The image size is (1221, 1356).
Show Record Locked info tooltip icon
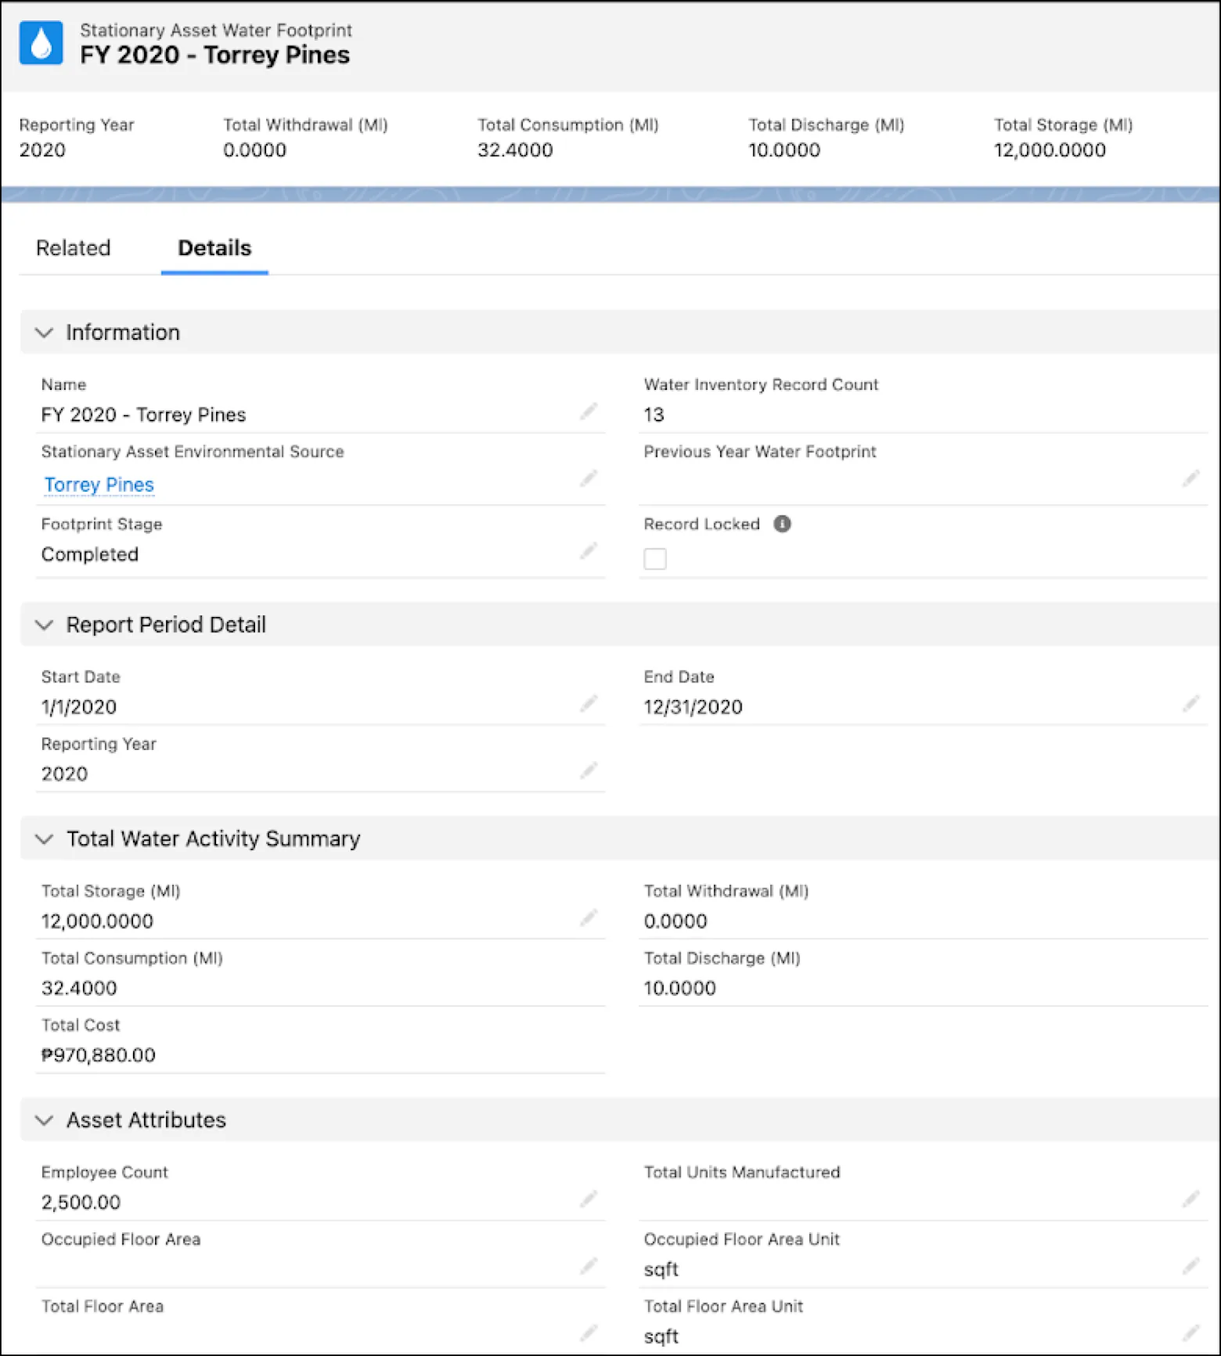tap(782, 524)
